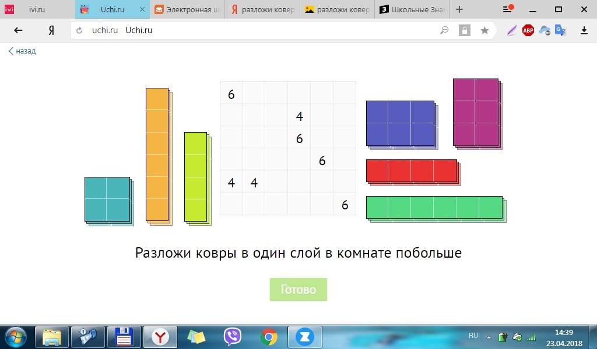Select the teal square carpet
597x349 pixels.
tap(107, 199)
